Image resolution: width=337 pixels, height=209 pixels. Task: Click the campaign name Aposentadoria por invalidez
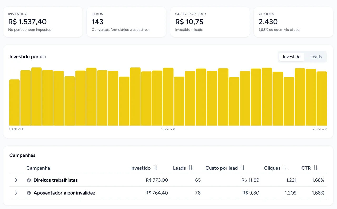pos(65,193)
